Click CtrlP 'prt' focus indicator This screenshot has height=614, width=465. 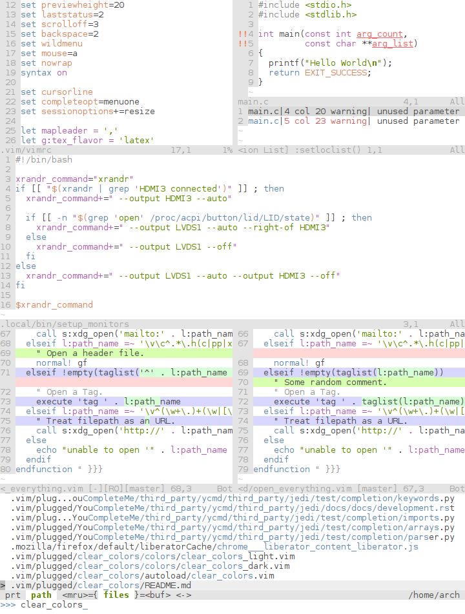(x=12, y=595)
